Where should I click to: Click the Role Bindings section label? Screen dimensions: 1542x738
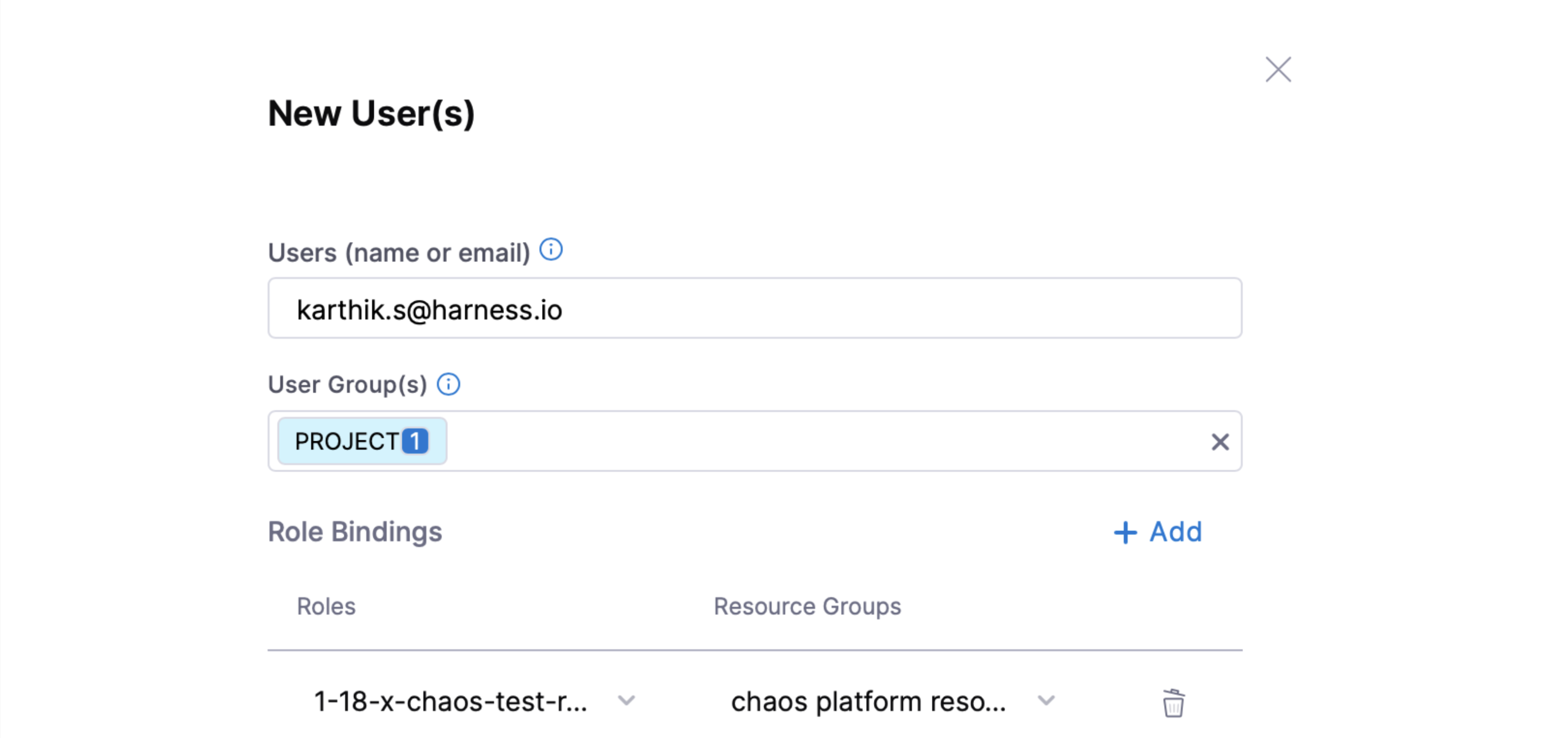click(354, 532)
